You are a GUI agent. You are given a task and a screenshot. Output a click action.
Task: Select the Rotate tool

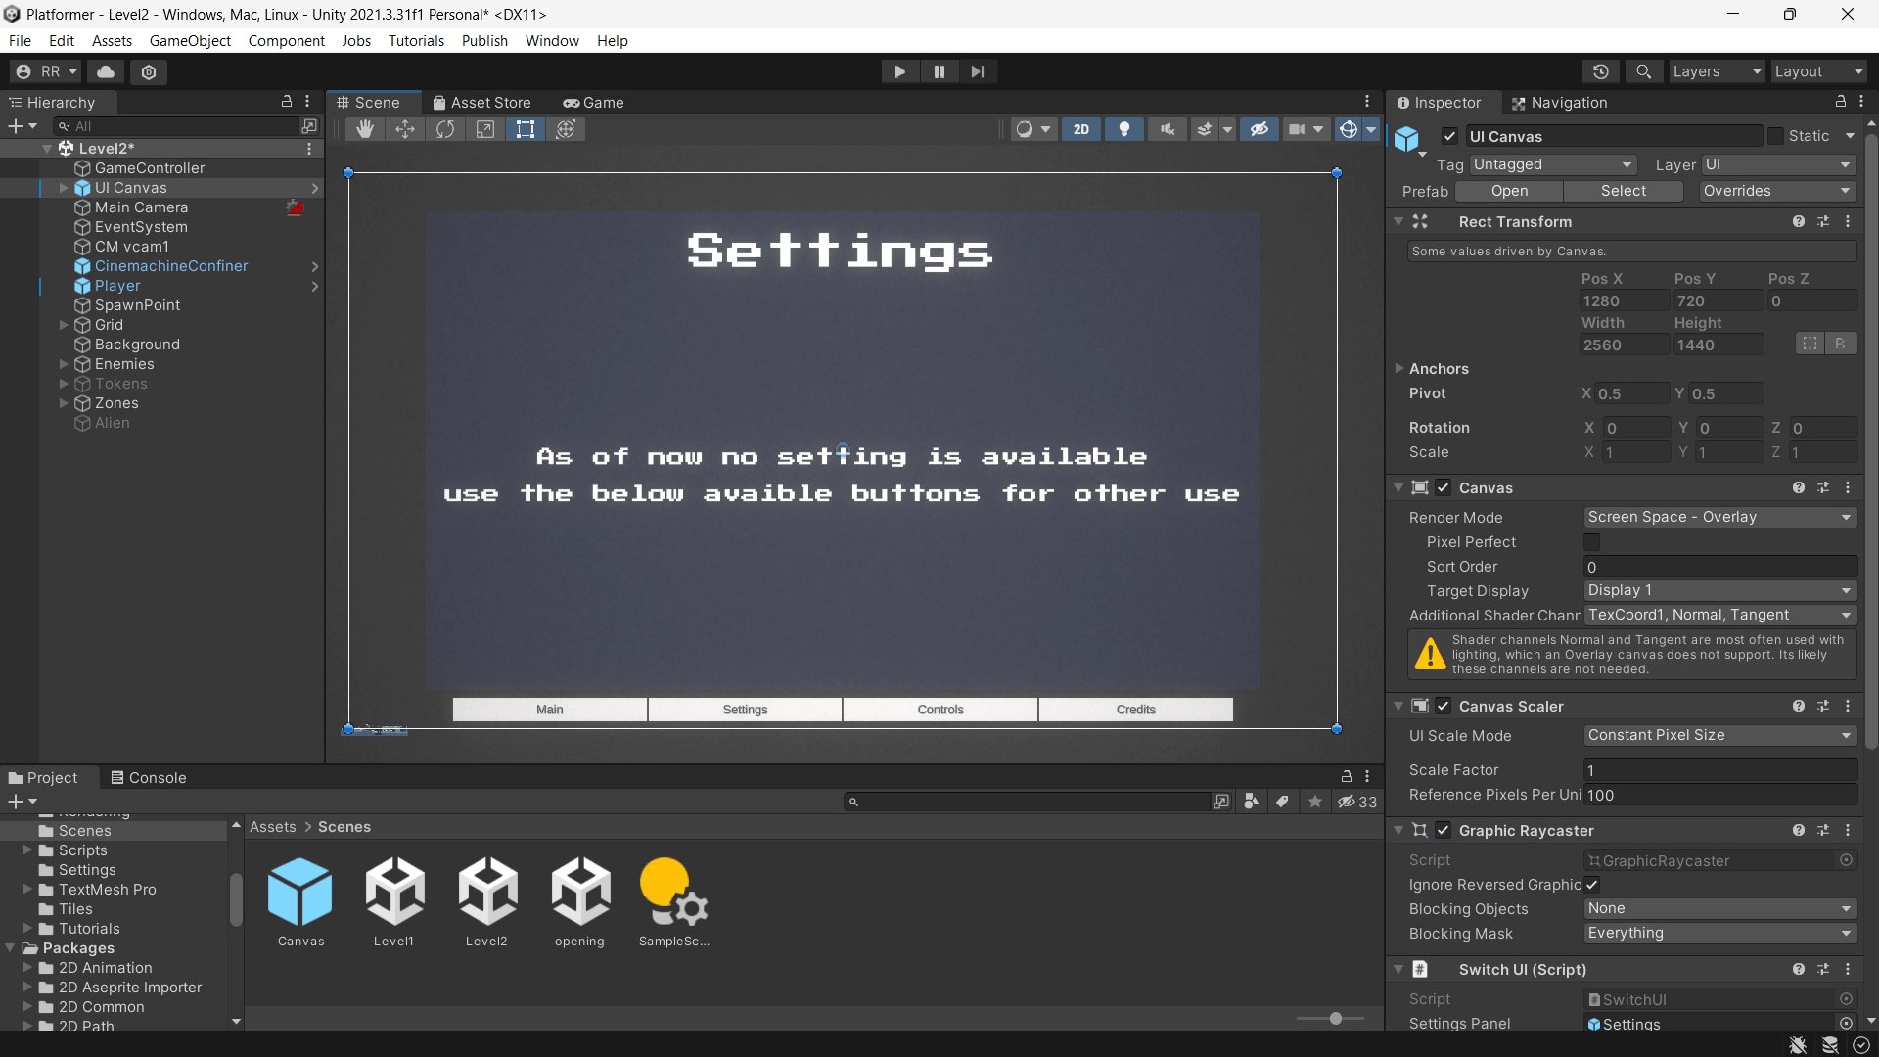[x=445, y=129]
